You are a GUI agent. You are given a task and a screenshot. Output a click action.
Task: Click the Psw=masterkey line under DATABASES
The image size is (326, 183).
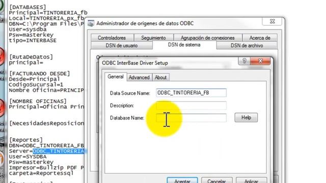(31, 35)
